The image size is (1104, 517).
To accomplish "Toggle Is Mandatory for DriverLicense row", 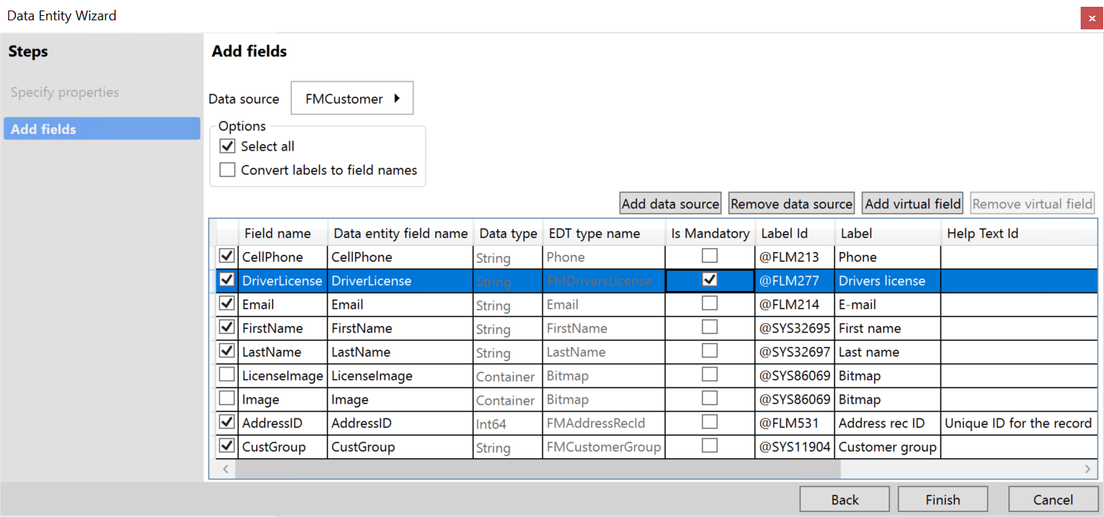I will coord(709,280).
